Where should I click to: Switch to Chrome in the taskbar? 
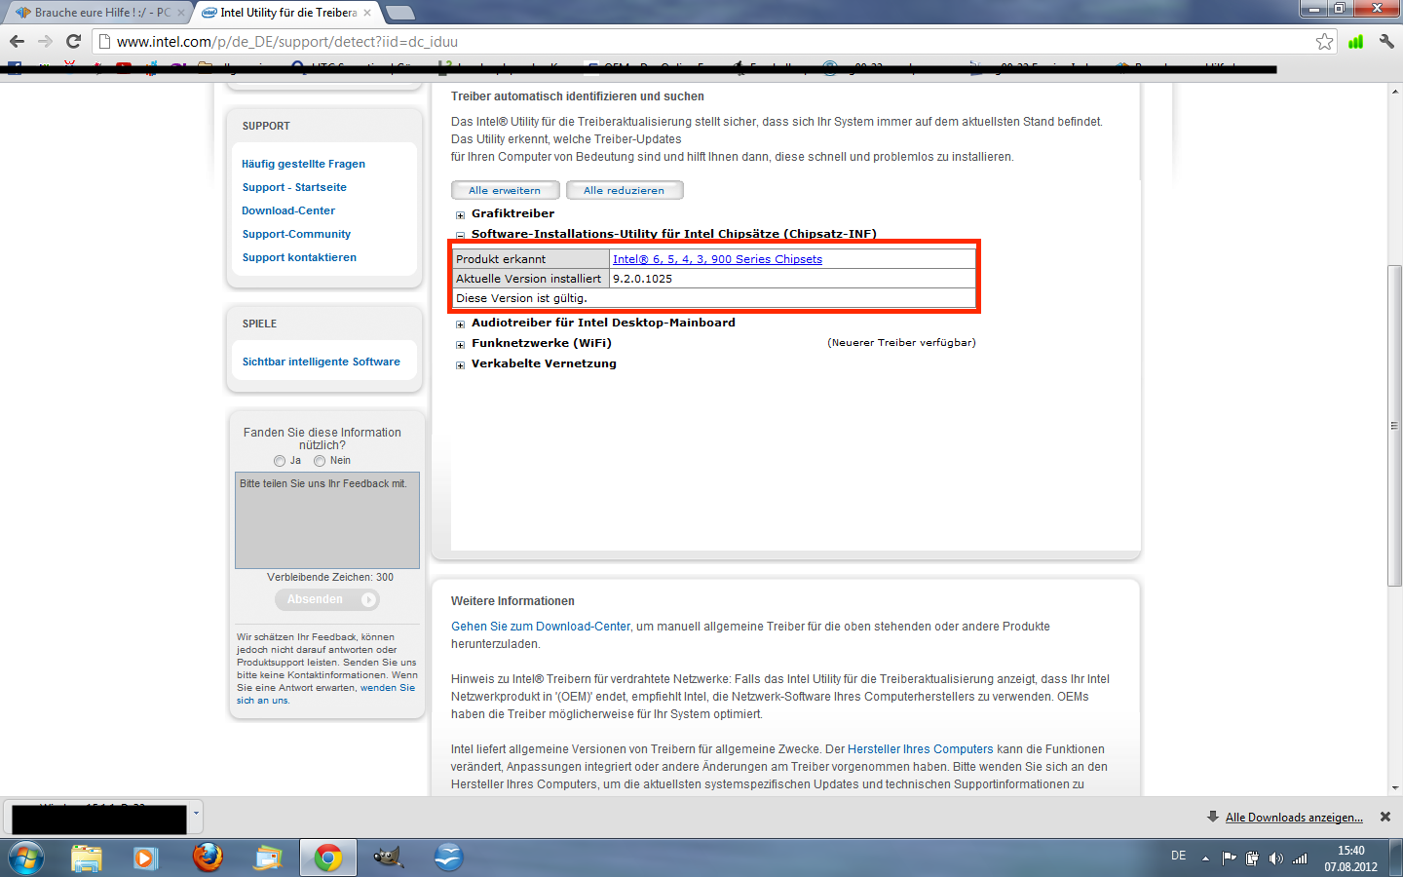(328, 858)
